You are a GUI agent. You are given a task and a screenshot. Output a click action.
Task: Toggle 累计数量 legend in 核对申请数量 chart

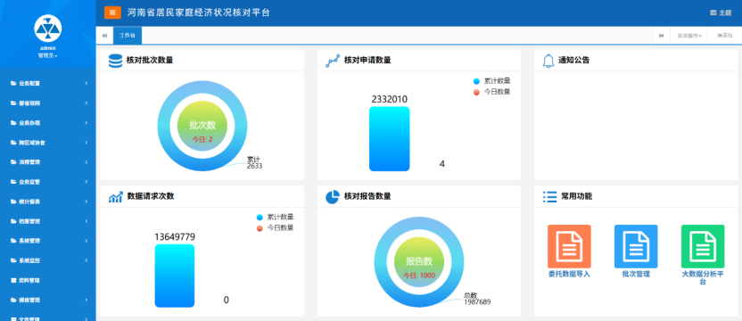492,81
